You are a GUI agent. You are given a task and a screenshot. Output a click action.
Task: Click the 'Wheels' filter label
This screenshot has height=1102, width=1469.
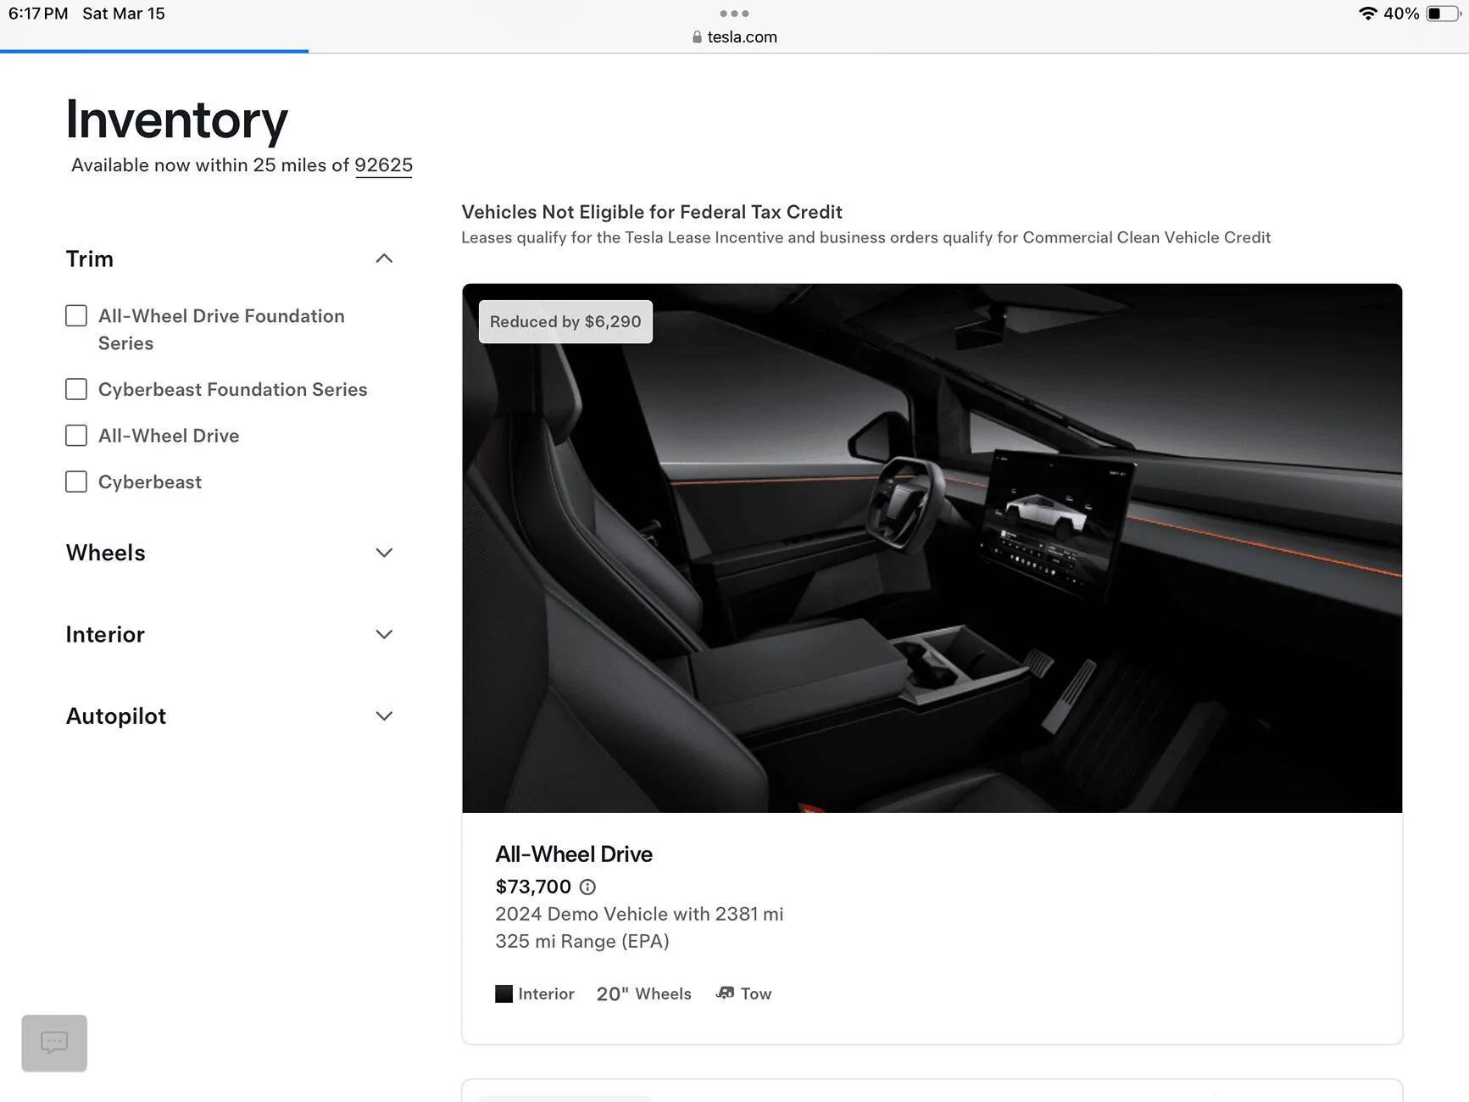pos(106,553)
